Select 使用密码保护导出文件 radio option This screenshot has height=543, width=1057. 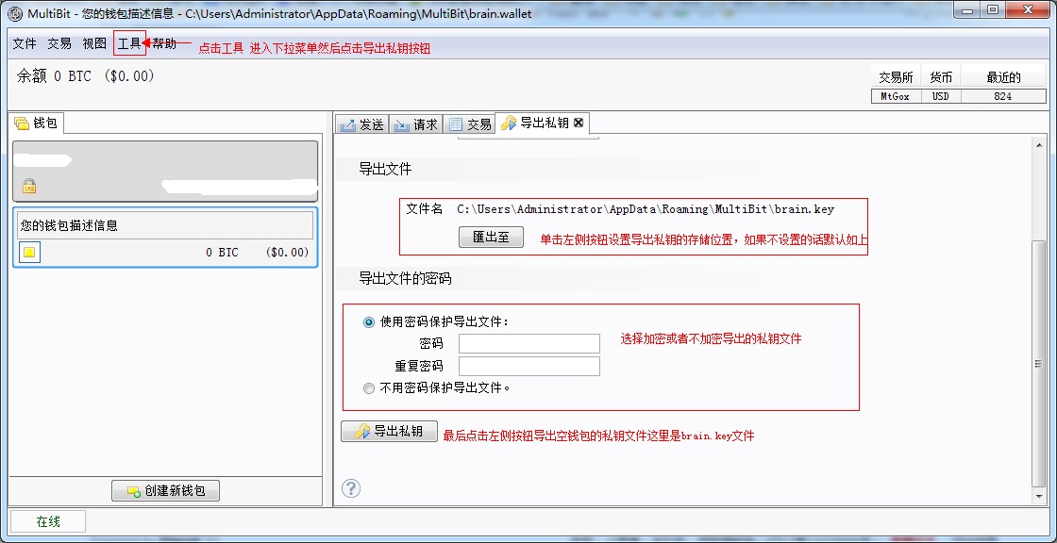pyautogui.click(x=368, y=322)
